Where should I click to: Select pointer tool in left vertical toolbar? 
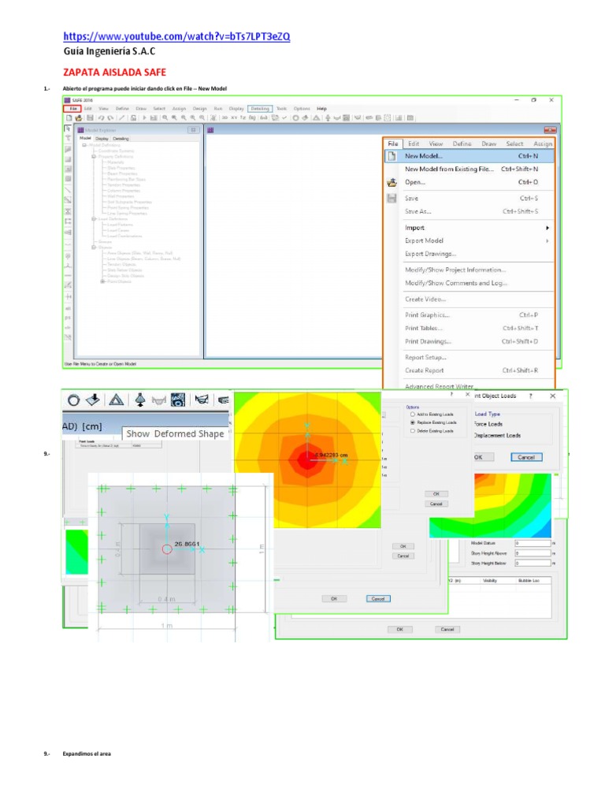click(68, 128)
